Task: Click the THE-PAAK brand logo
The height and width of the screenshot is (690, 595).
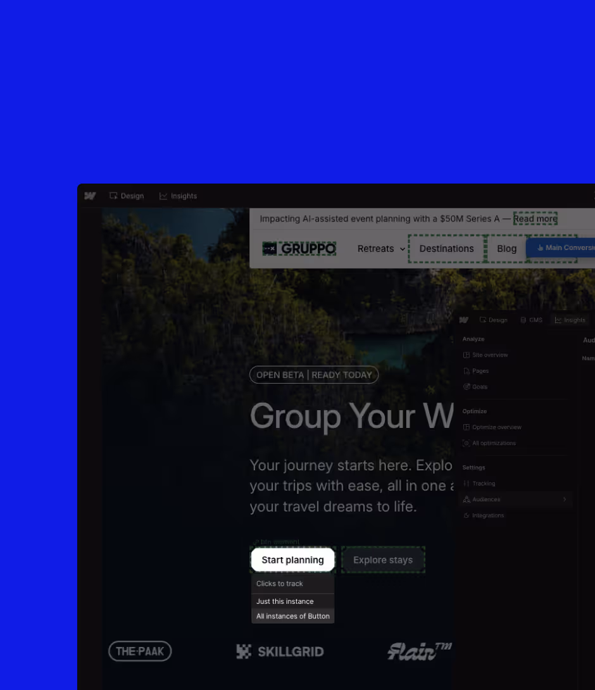Action: (x=140, y=651)
